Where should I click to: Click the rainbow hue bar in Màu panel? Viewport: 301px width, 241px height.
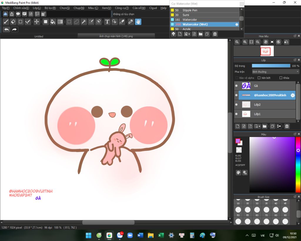[x=298, y=164]
